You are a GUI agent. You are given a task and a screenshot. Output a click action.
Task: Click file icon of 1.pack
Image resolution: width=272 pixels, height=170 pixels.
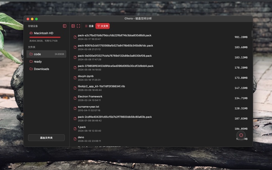75,129
